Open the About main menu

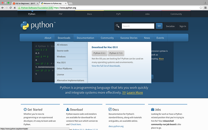pyautogui.click(x=48, y=38)
